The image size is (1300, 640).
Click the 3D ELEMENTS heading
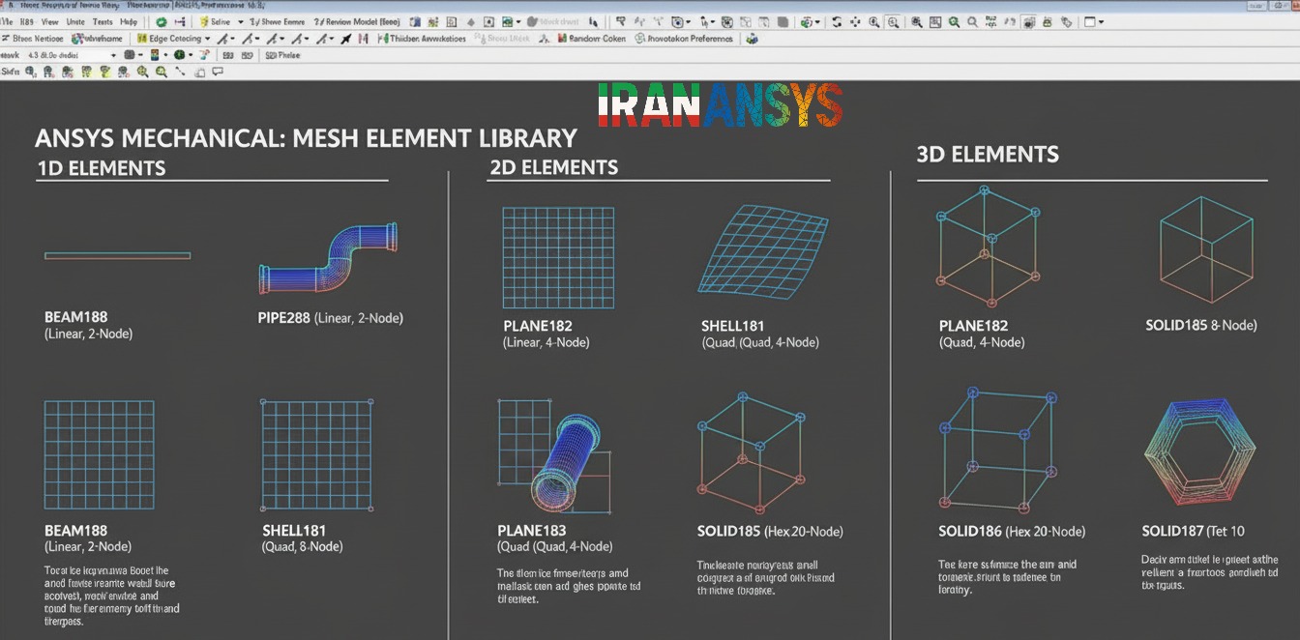tap(988, 154)
